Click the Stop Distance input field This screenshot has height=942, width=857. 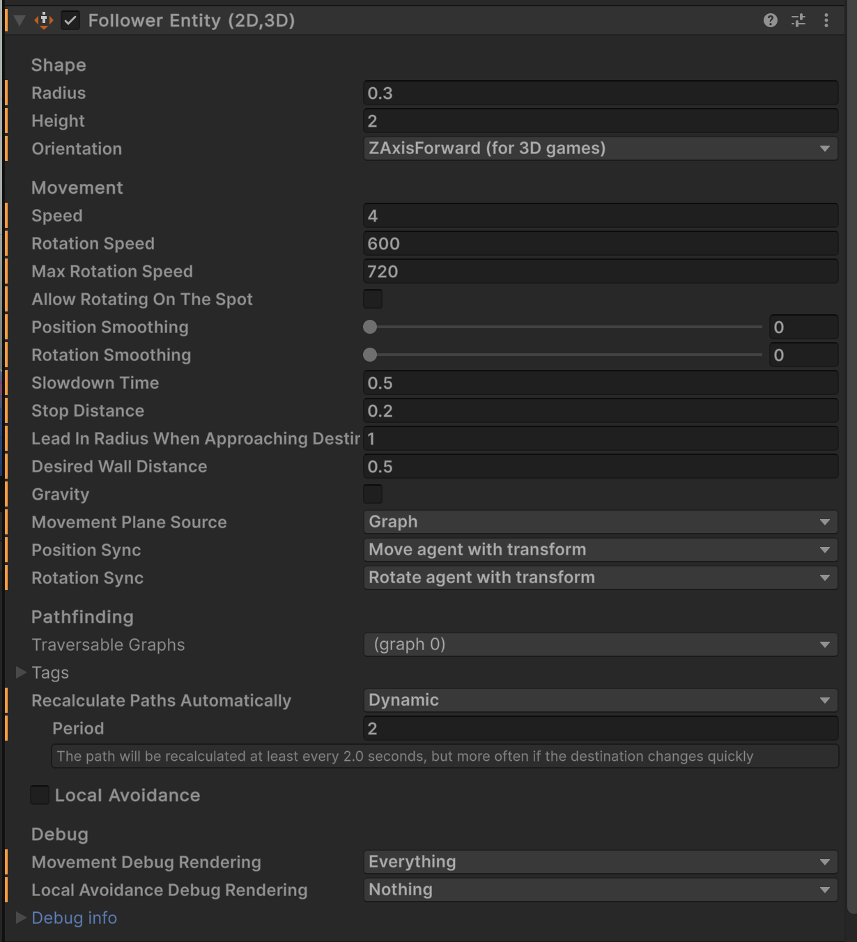(601, 410)
